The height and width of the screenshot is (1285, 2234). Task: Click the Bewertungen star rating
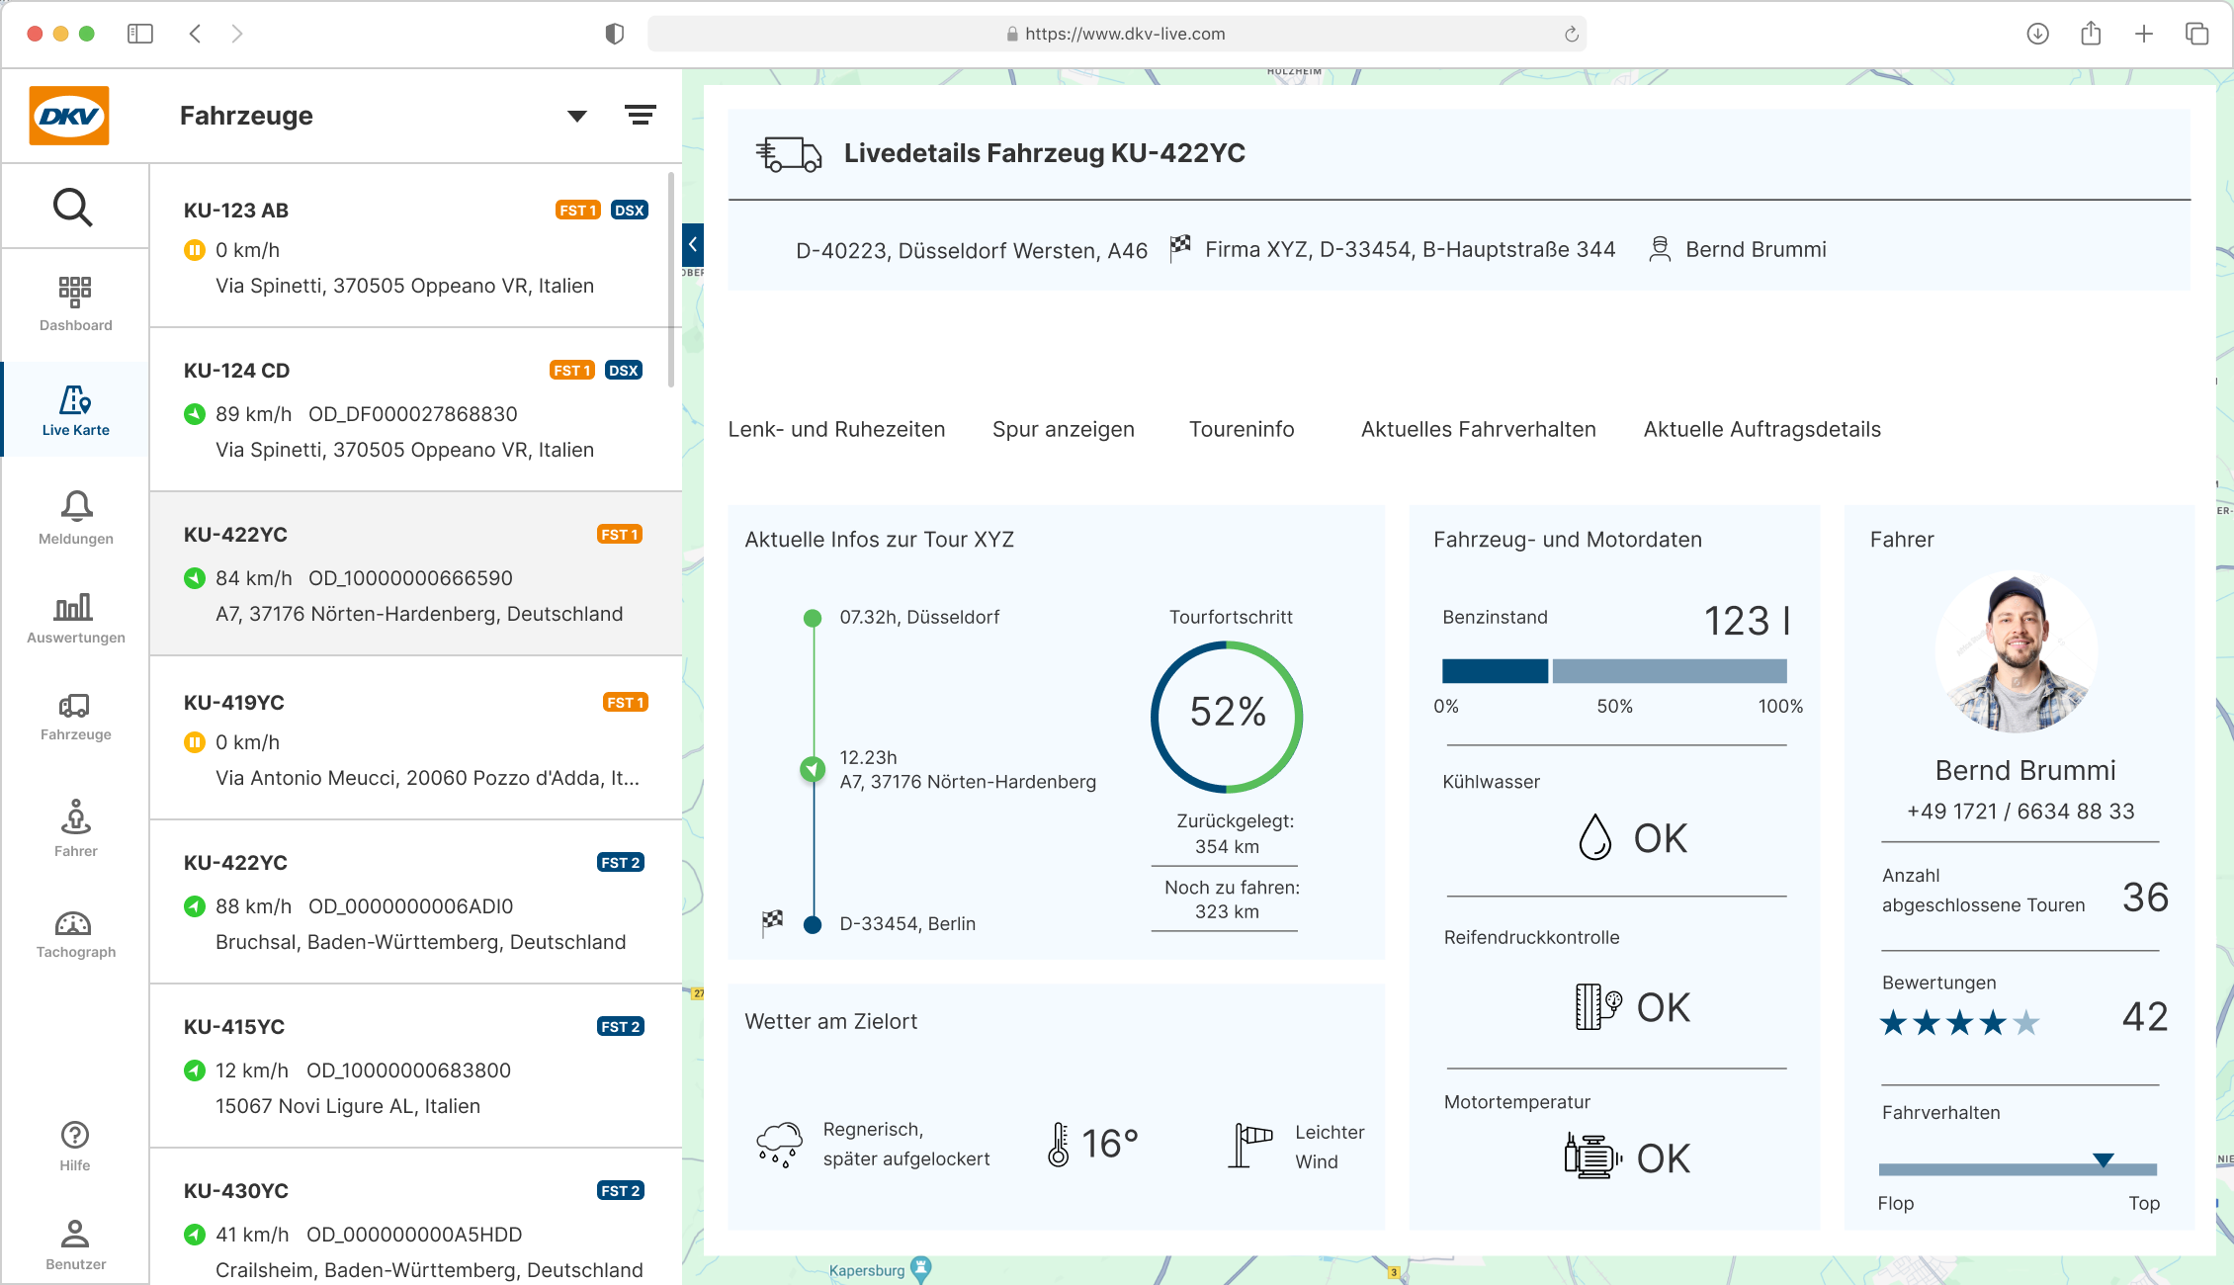(x=1959, y=1022)
